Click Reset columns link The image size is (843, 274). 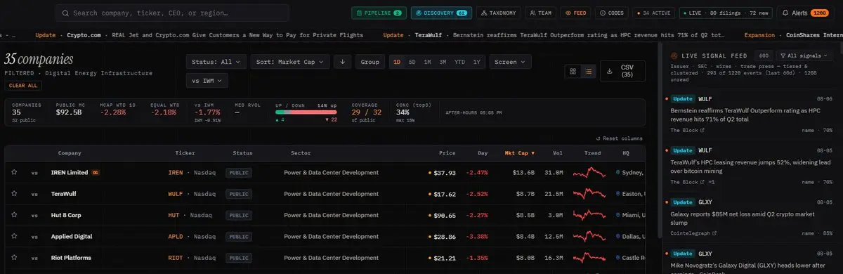[619, 138]
